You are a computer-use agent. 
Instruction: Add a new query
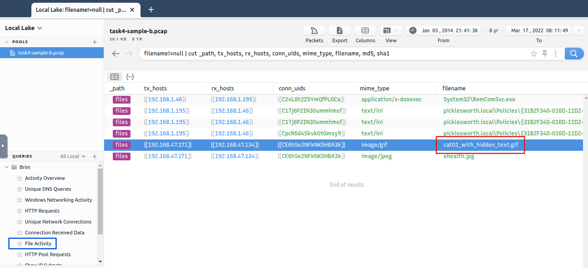click(x=95, y=156)
